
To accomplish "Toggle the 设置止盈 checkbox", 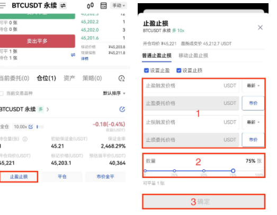I will (x=146, y=70).
